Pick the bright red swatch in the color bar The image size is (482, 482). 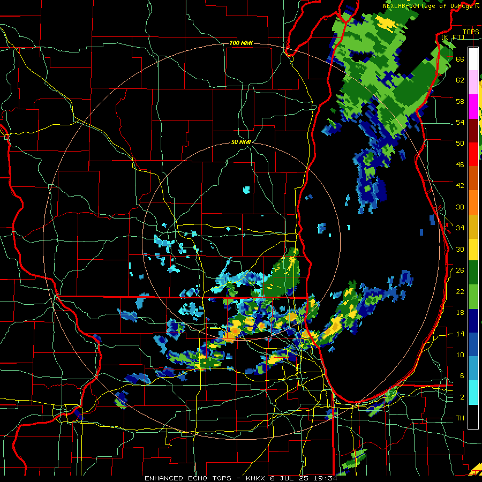[x=473, y=154]
